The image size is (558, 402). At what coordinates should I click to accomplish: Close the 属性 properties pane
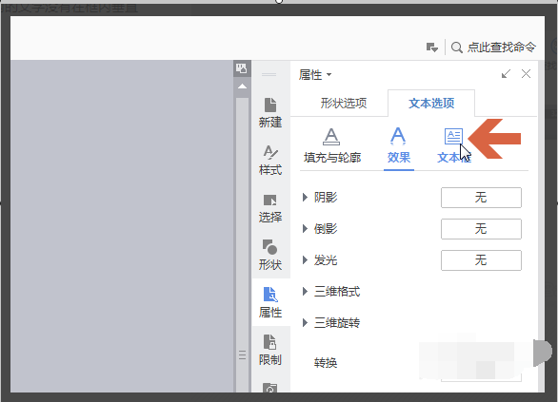click(526, 74)
